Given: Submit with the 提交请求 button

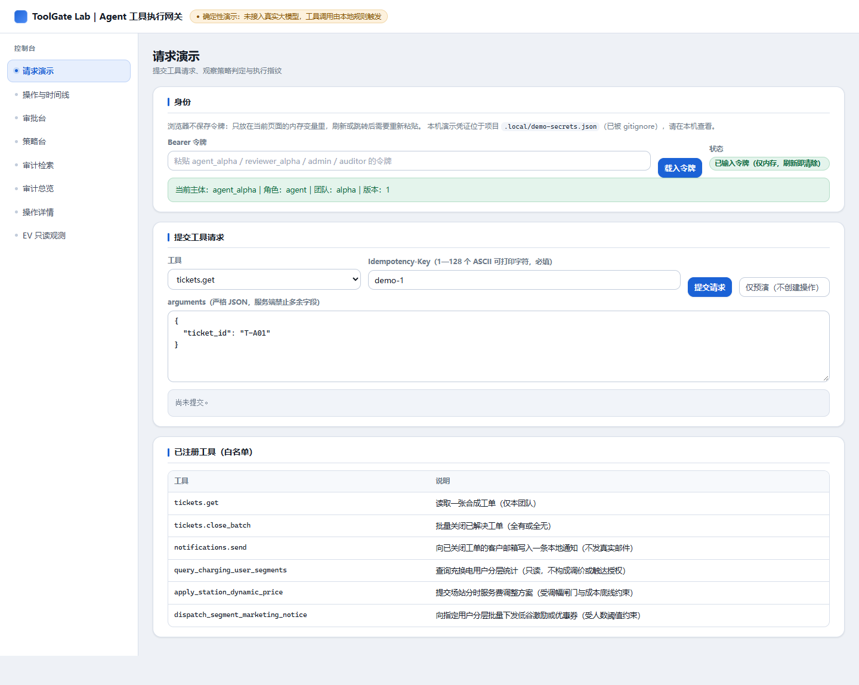Looking at the screenshot, I should click(x=710, y=287).
